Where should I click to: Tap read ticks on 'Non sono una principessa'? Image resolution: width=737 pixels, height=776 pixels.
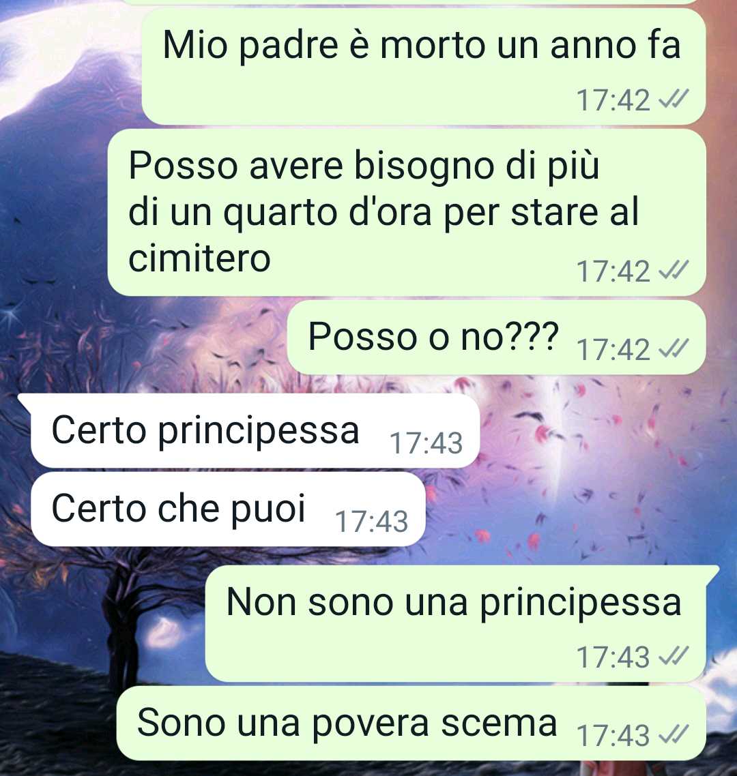coord(673,656)
